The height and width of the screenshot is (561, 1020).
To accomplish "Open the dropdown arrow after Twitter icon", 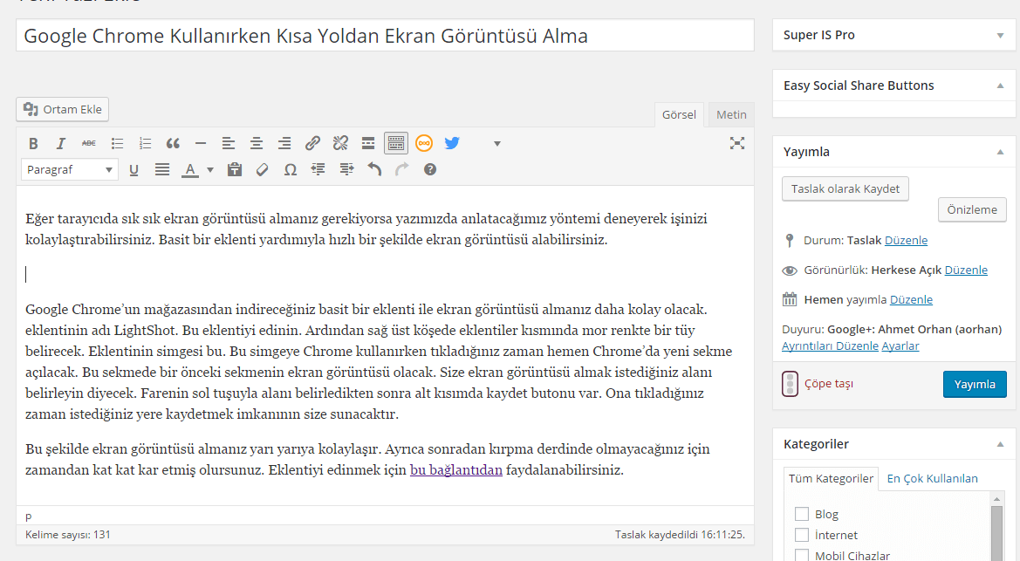I will [497, 144].
